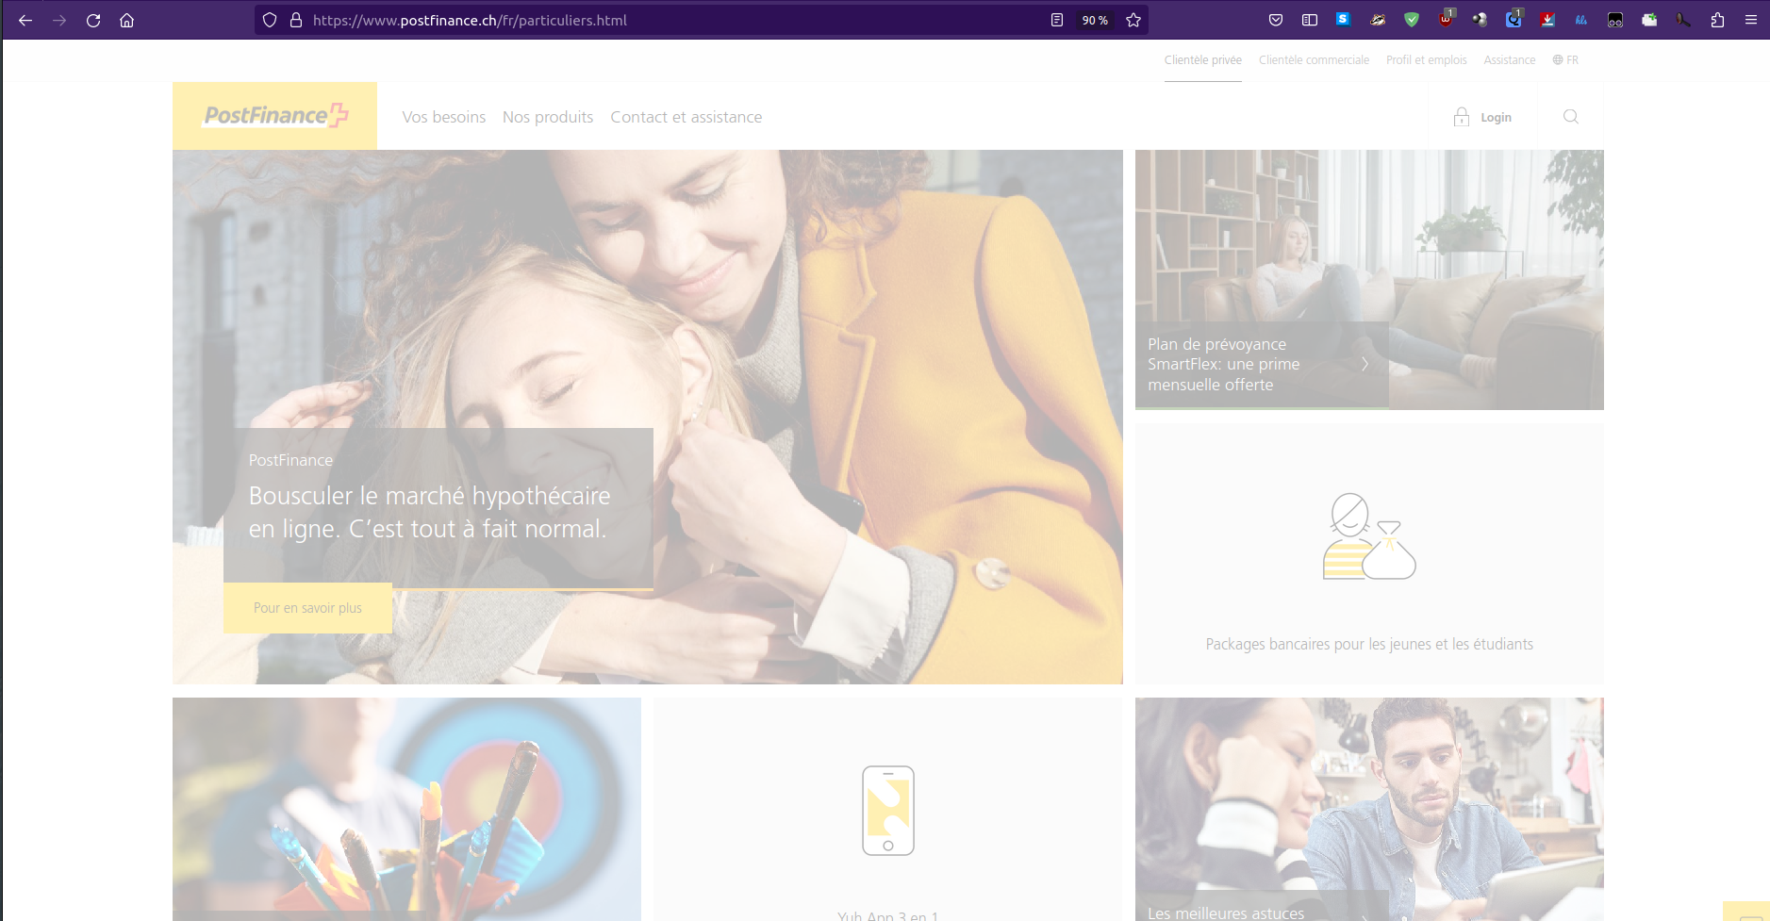Open the sidebar panel icon
The height and width of the screenshot is (921, 1770).
coord(1310,20)
